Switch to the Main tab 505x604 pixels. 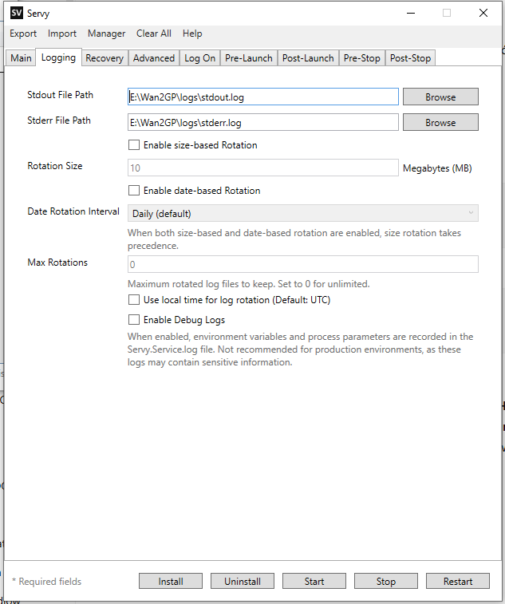click(x=21, y=58)
